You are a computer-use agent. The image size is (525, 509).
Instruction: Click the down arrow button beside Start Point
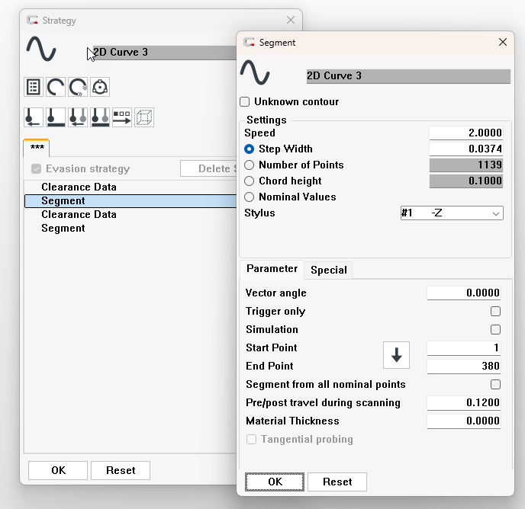pyautogui.click(x=397, y=355)
